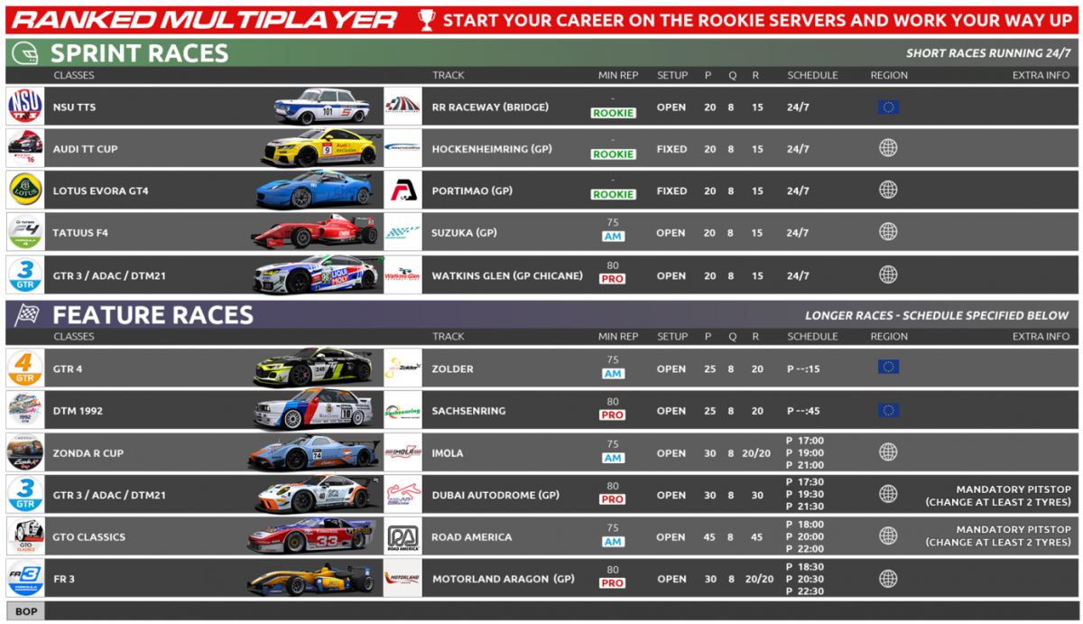This screenshot has width=1083, height=624.
Task: Click the Motorland Aragon track logo
Action: tap(403, 579)
